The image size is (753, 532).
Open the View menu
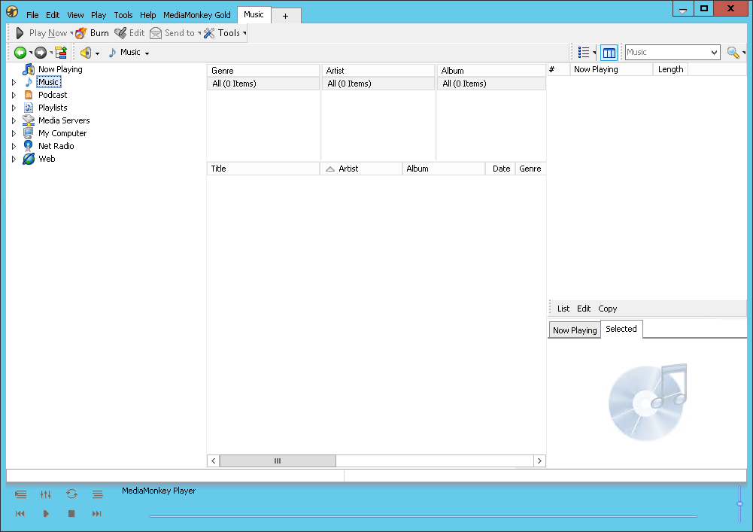click(75, 15)
